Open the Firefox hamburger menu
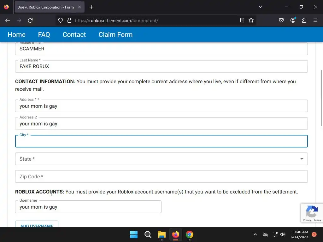323x242 pixels. (x=315, y=20)
